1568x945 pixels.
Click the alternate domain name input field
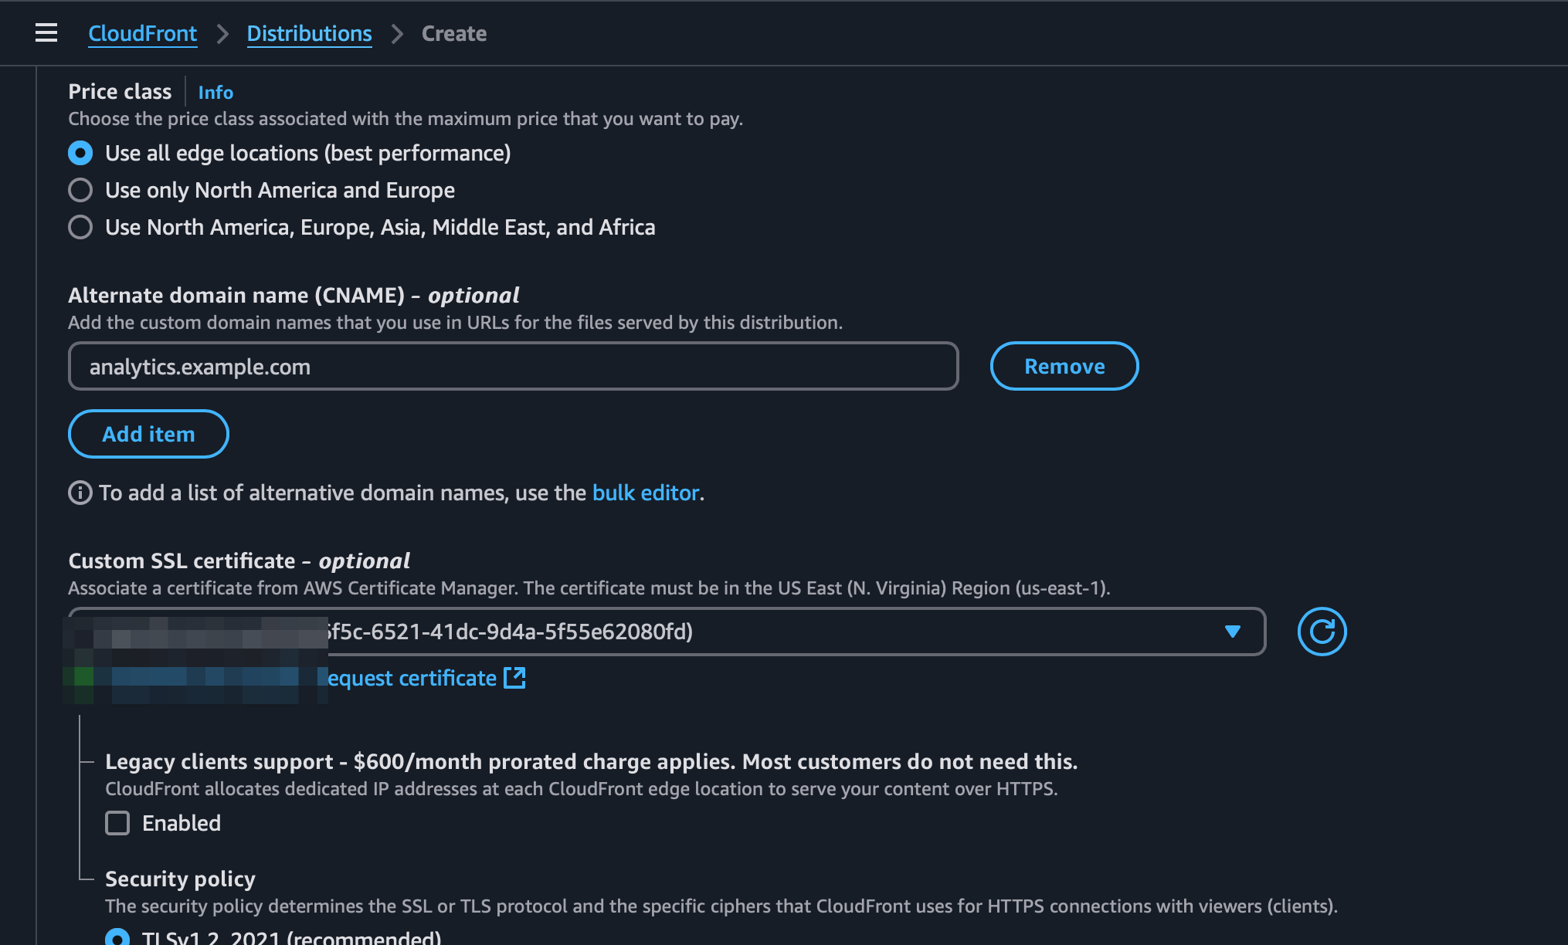pyautogui.click(x=514, y=366)
